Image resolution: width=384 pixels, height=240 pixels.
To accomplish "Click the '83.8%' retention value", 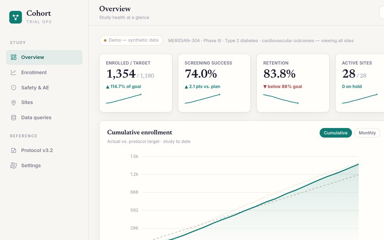I will [279, 74].
